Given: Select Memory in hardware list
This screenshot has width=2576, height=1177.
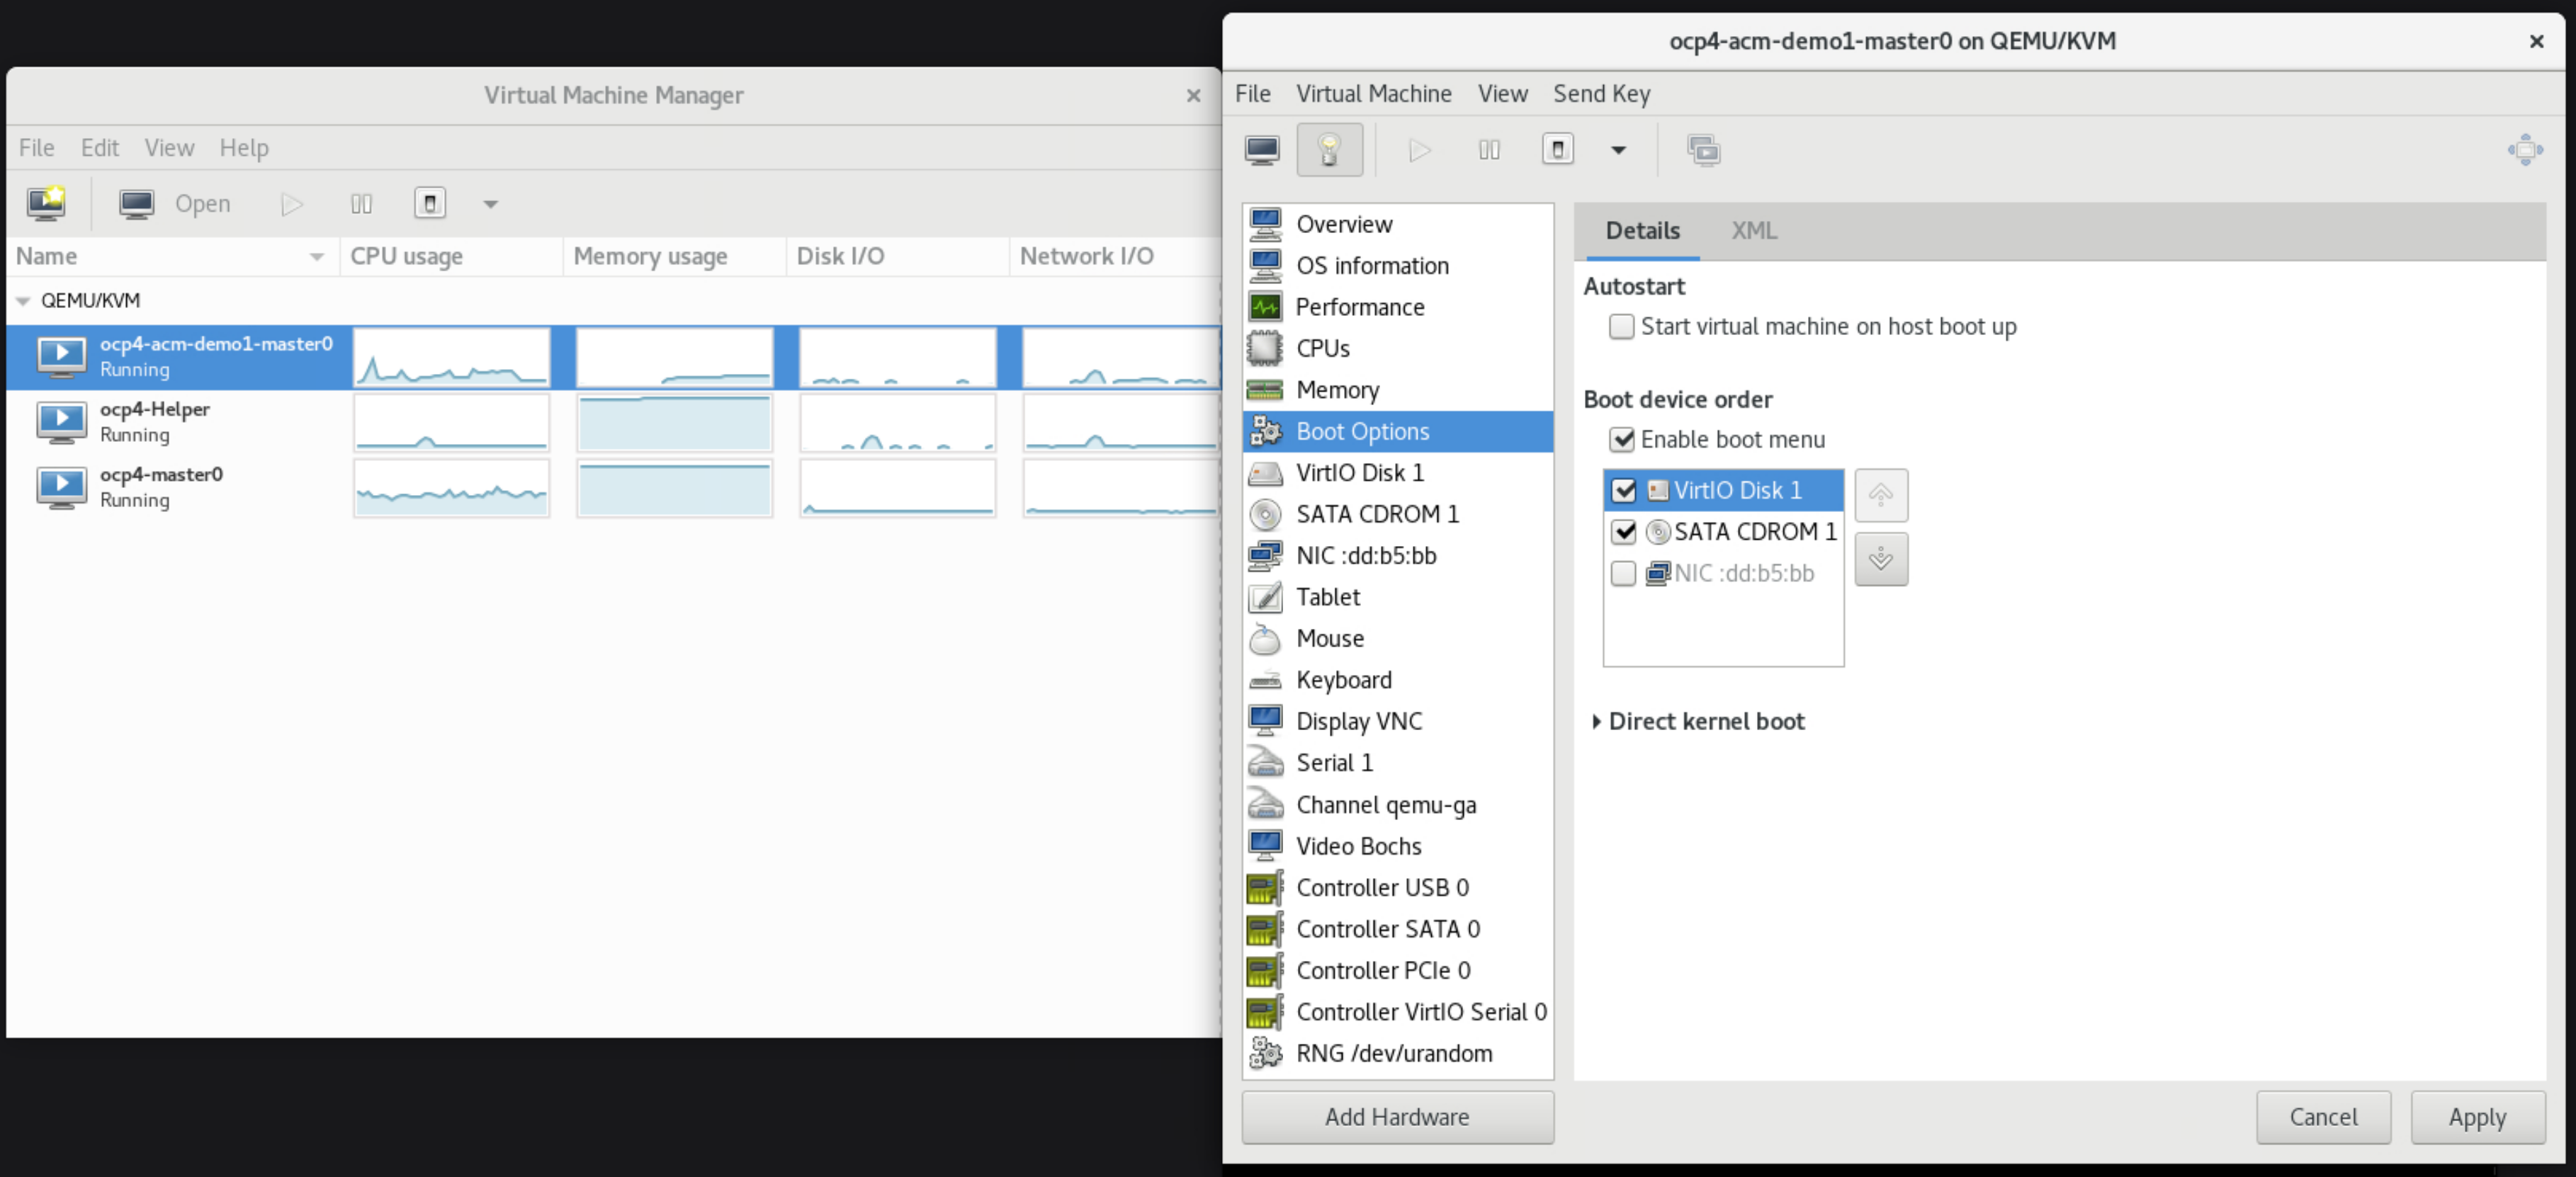Looking at the screenshot, I should click(x=1337, y=390).
